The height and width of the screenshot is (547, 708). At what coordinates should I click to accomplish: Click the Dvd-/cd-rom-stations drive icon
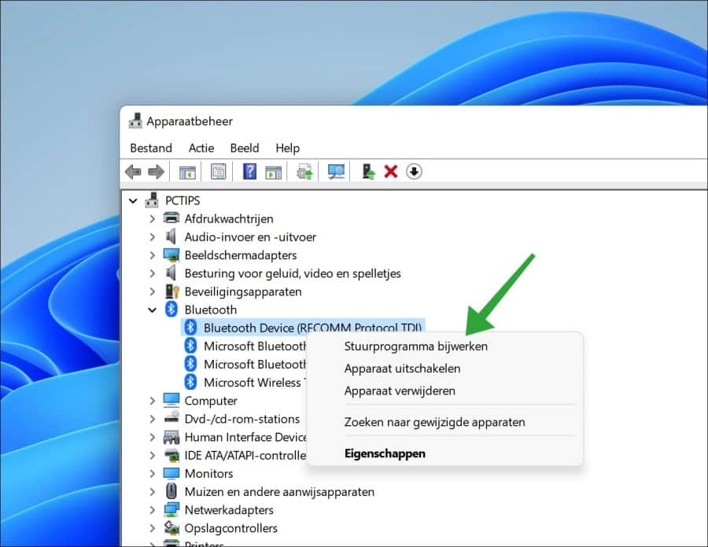point(171,418)
